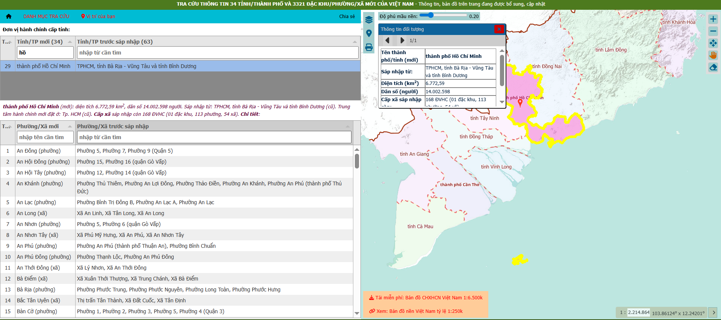The height and width of the screenshot is (320, 721).
Task: Activate the orange hand pan tool
Action: click(713, 55)
